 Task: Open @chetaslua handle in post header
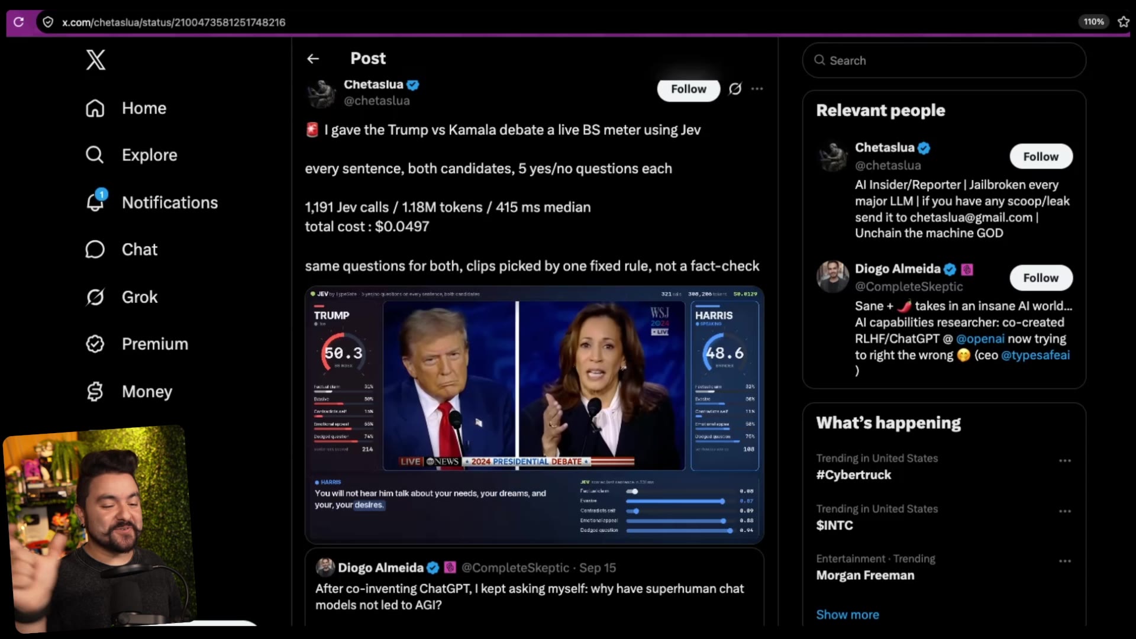pos(377,101)
